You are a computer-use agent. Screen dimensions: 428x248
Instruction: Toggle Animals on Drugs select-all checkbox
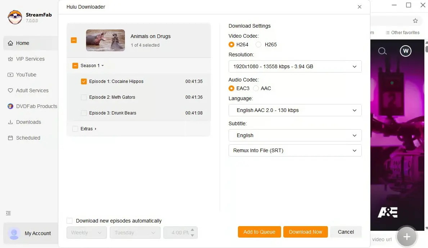74,40
